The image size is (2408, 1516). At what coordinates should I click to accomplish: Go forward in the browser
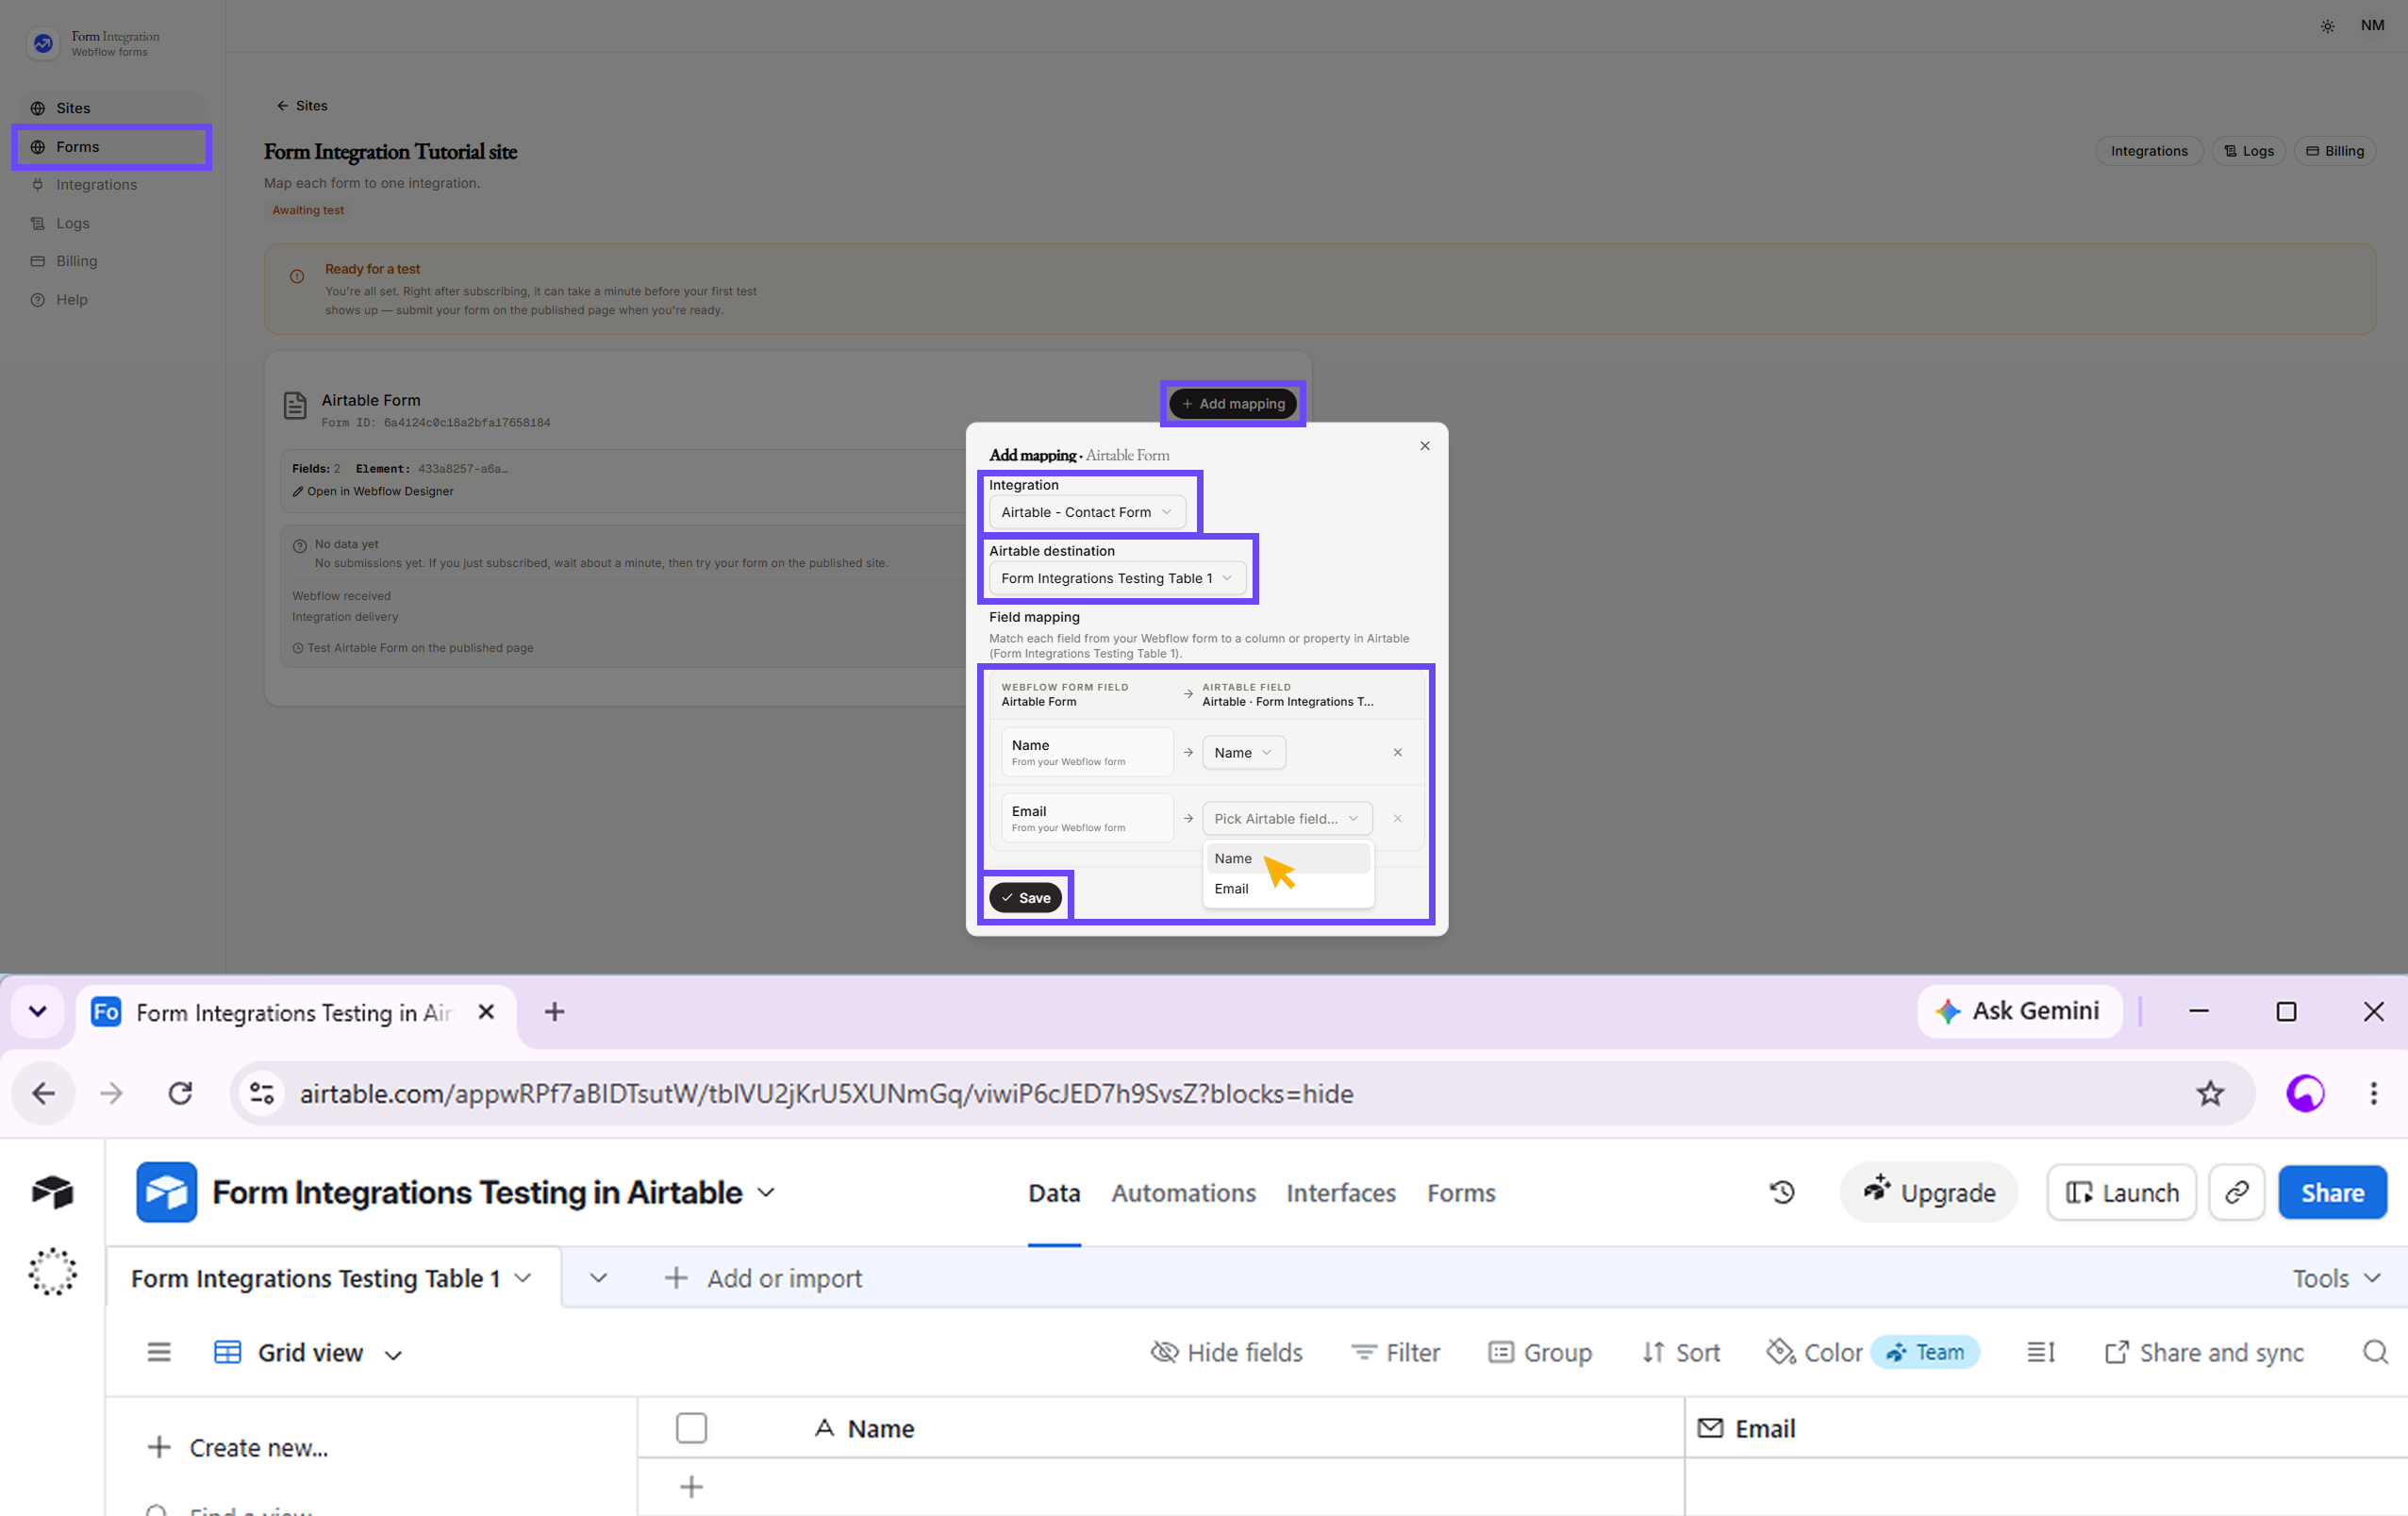[111, 1094]
